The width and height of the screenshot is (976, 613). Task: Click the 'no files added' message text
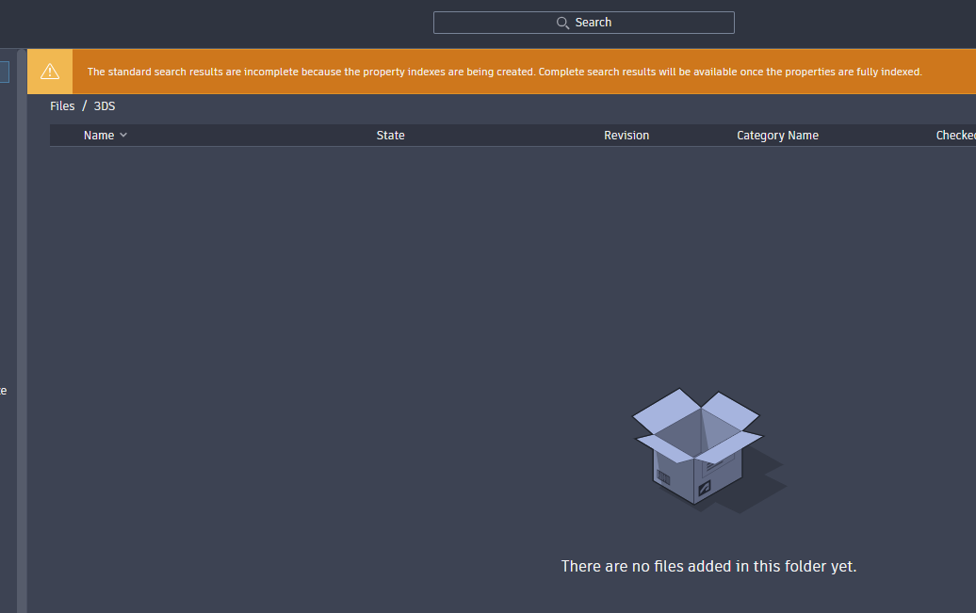point(708,566)
